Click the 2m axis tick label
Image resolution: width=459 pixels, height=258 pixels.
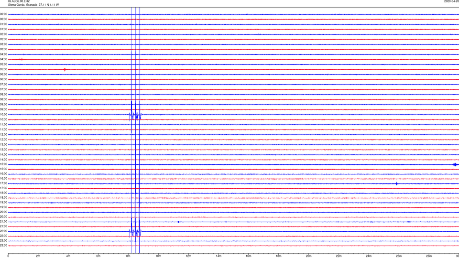[x=38, y=256]
